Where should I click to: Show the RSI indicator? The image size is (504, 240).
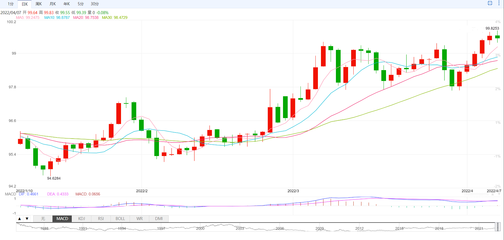(101, 219)
